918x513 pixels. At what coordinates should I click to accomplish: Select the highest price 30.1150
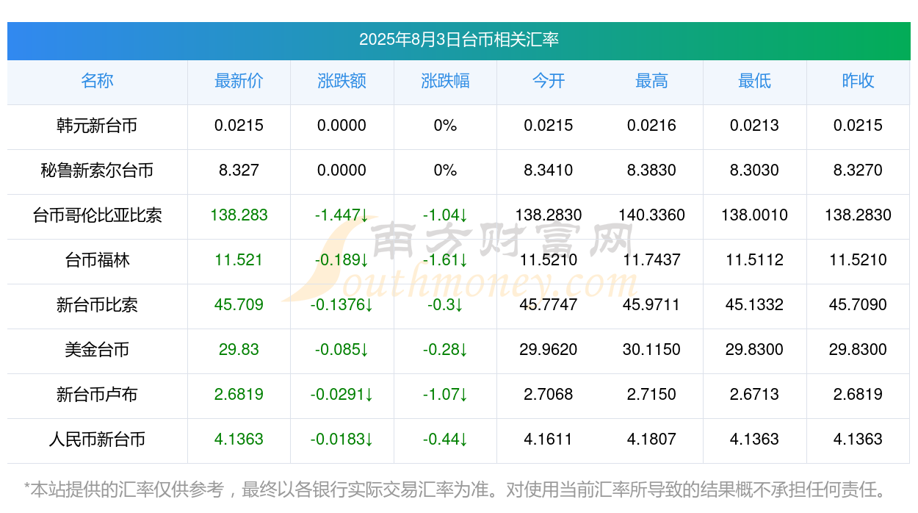coord(651,350)
